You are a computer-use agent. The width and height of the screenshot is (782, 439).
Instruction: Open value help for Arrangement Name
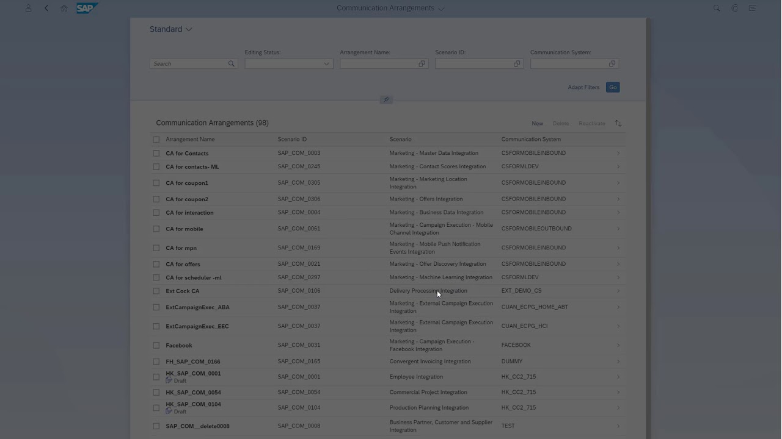click(x=422, y=63)
